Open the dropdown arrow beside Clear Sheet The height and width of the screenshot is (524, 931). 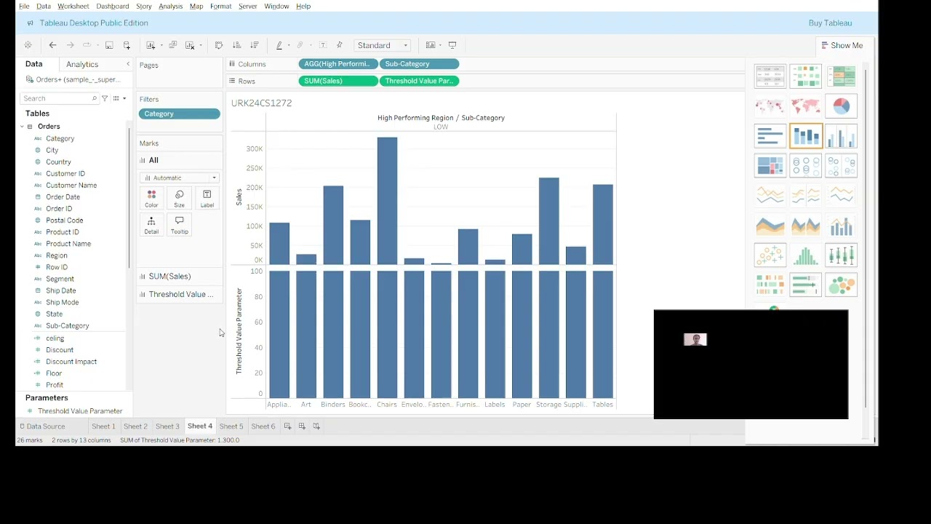tap(201, 45)
